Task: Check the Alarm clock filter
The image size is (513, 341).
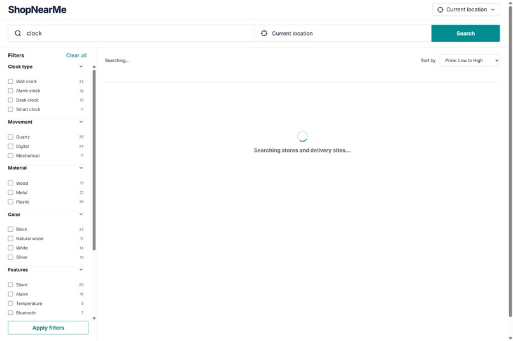Action: pos(10,91)
